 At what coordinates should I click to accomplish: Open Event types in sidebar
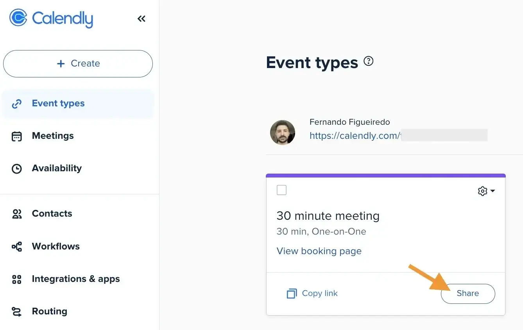click(x=78, y=104)
